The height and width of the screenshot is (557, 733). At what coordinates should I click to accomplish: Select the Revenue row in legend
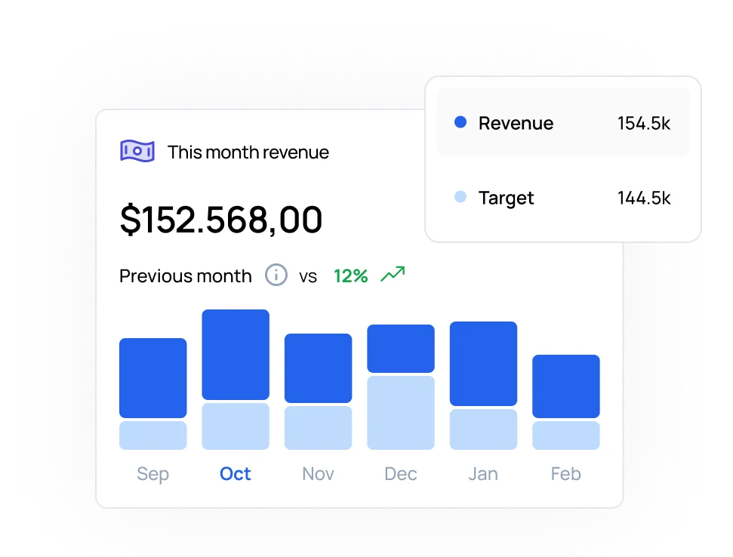coord(562,123)
